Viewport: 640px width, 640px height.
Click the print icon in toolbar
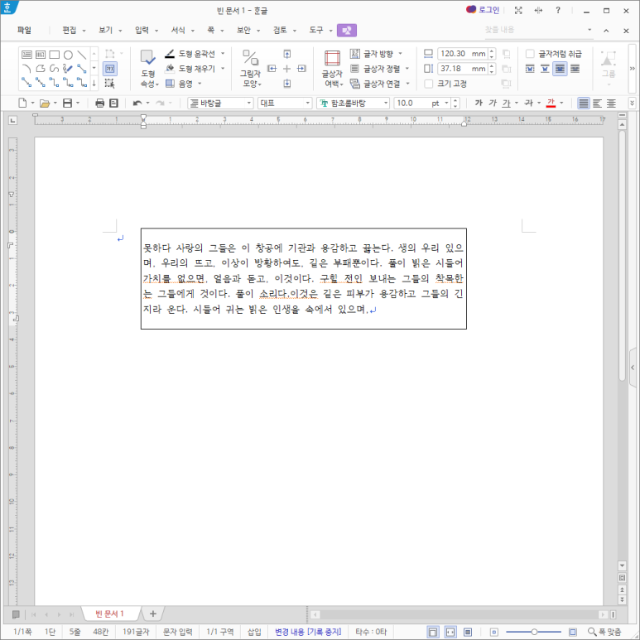click(99, 103)
